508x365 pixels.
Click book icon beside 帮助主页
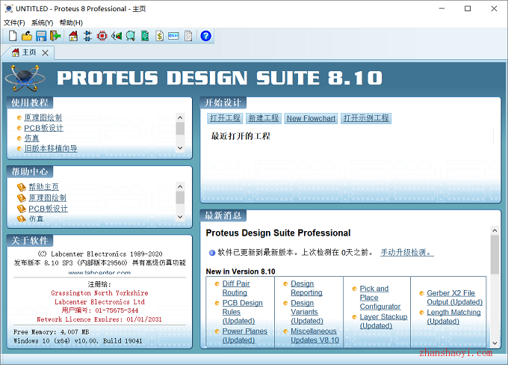[x=22, y=187]
